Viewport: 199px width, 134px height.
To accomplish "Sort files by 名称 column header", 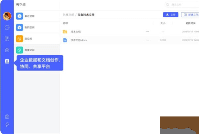I will 65,23.
